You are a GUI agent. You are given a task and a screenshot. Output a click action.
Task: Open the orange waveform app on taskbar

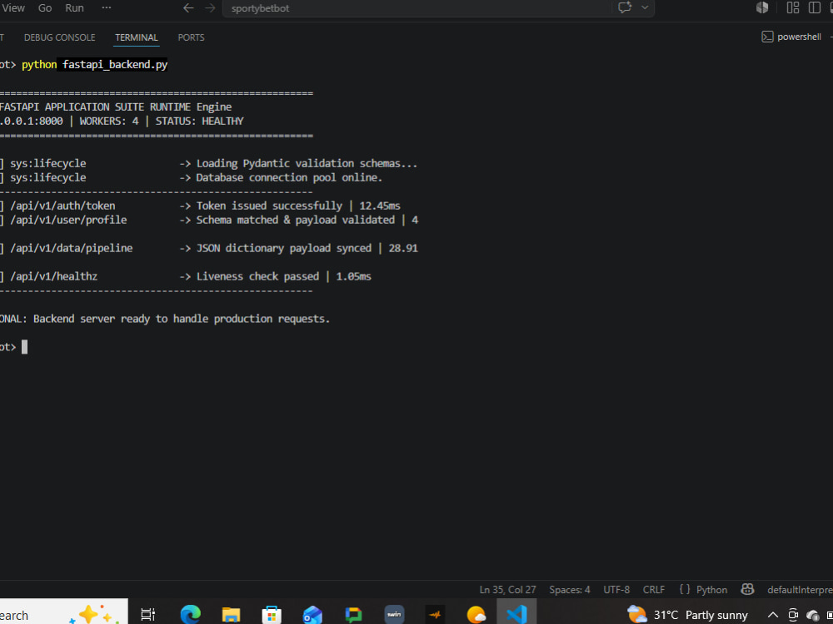[x=435, y=615]
